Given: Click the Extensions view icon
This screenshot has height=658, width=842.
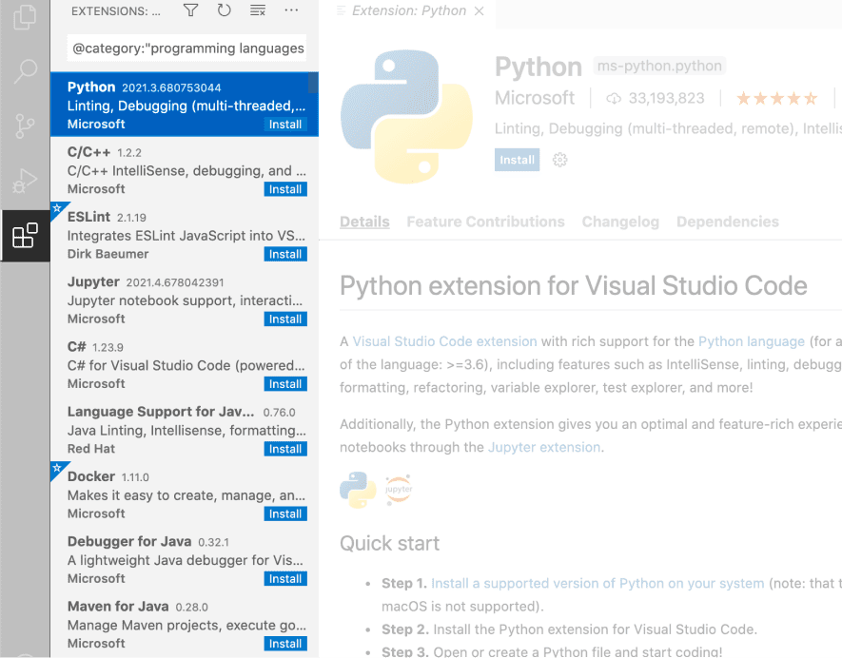Looking at the screenshot, I should [25, 235].
